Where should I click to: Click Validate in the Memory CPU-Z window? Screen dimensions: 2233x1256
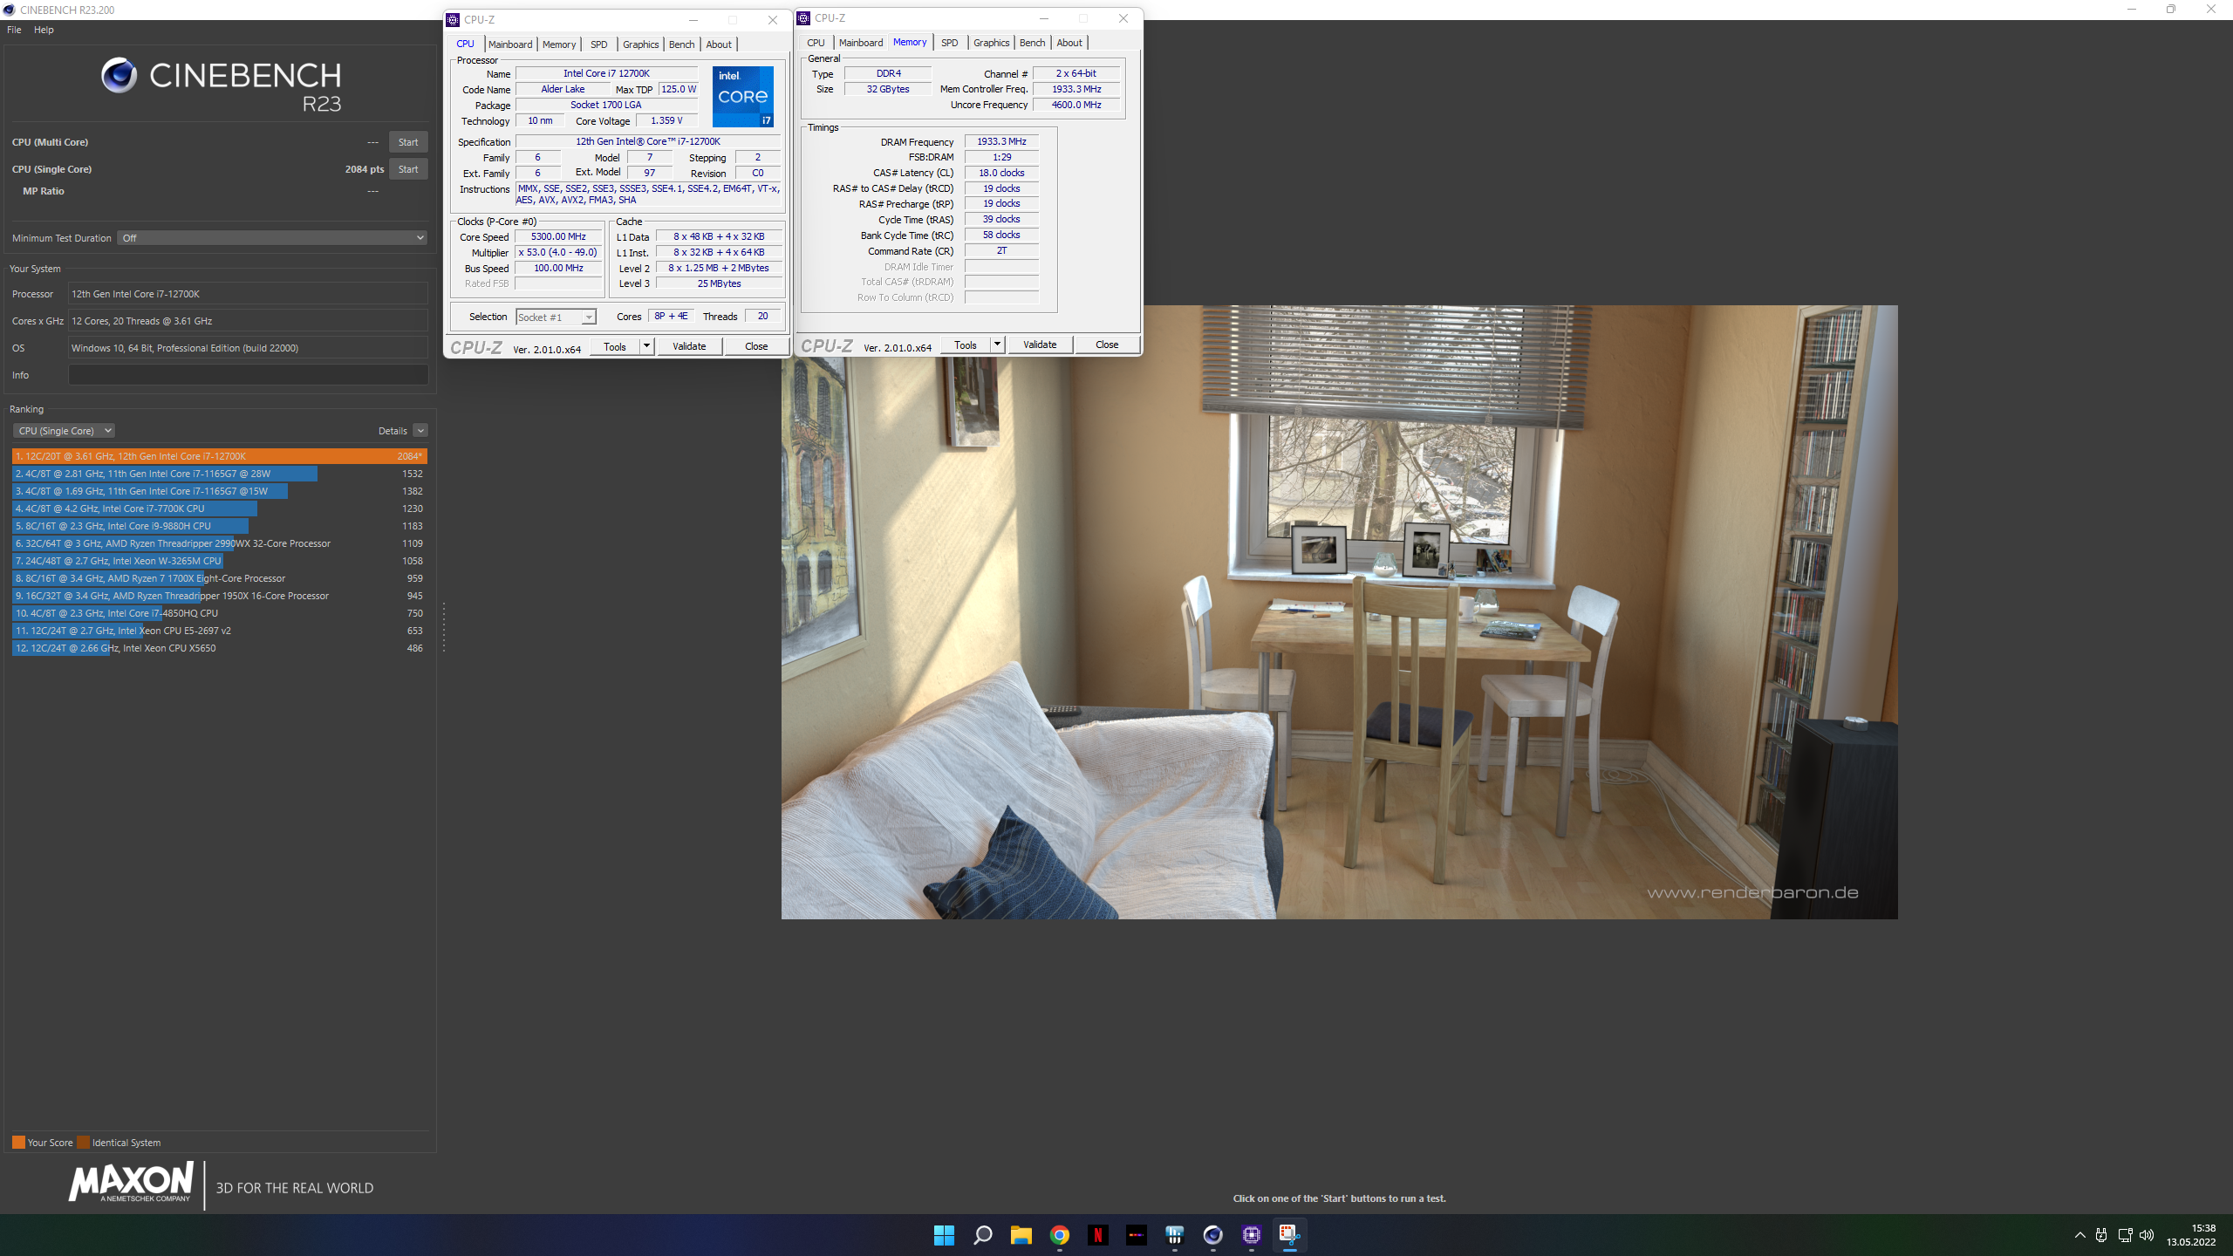pyautogui.click(x=1040, y=345)
